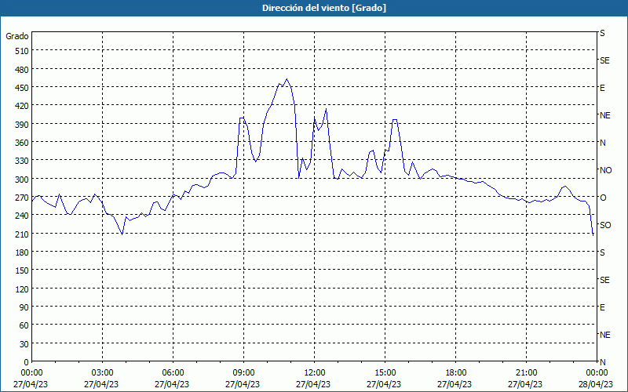Click the 270 degree axis value
Image resolution: width=628 pixels, height=392 pixels.
coord(23,198)
